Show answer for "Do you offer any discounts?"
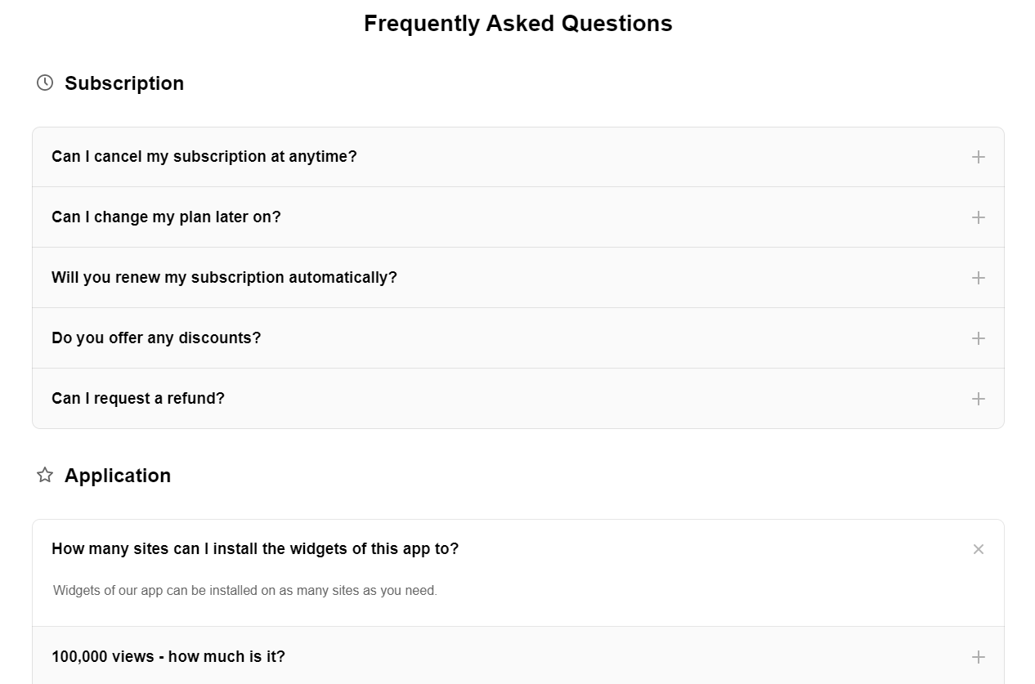 tap(156, 338)
